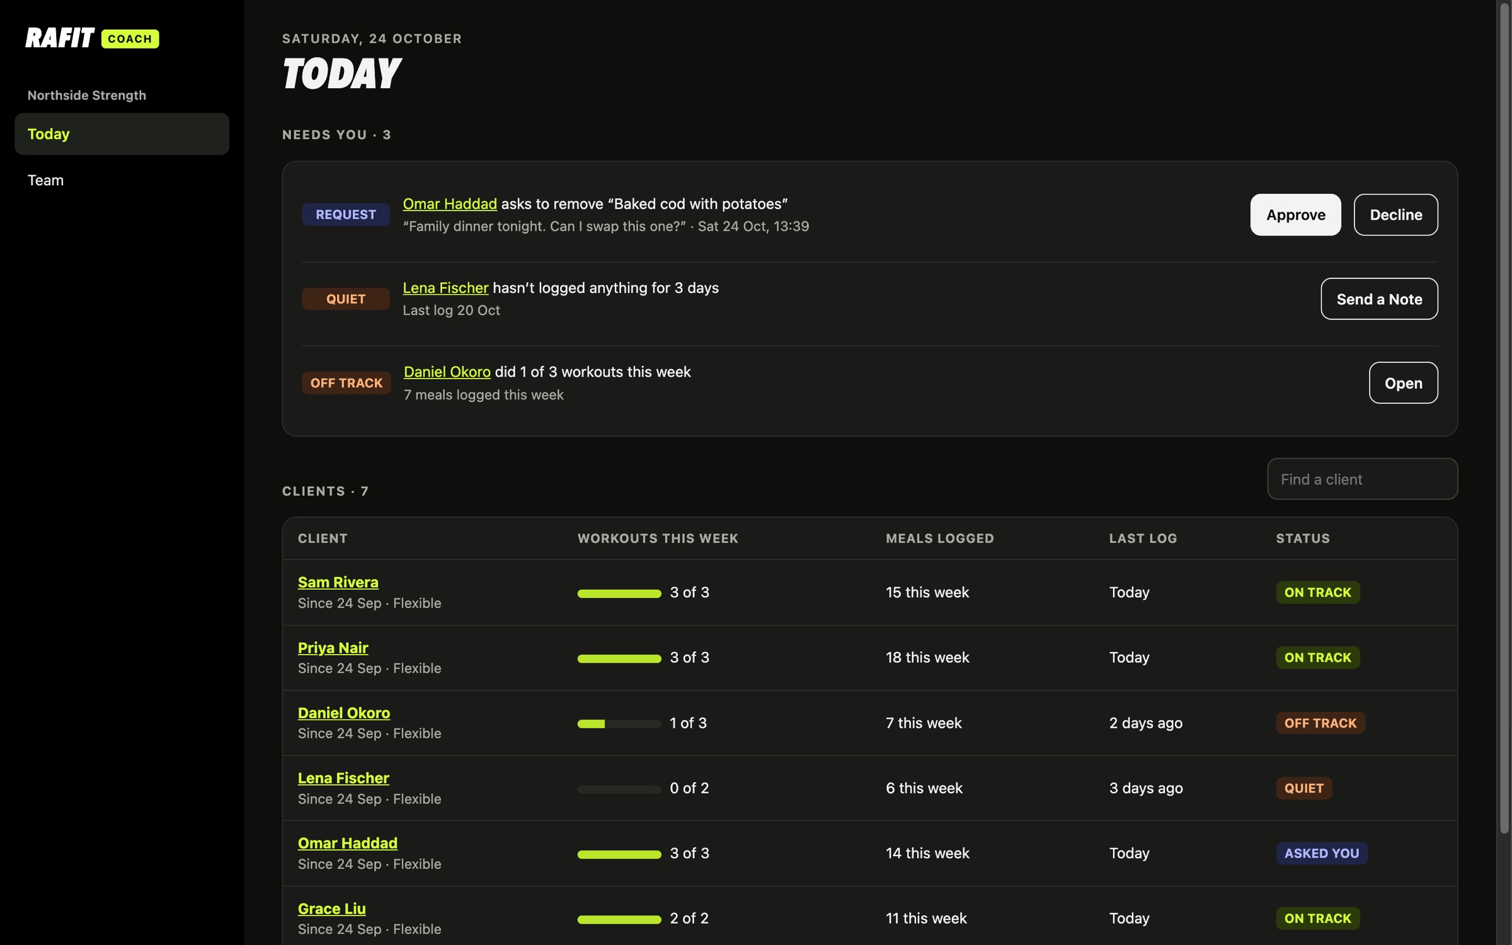Click the MEALS LOGGED column header

(939, 539)
